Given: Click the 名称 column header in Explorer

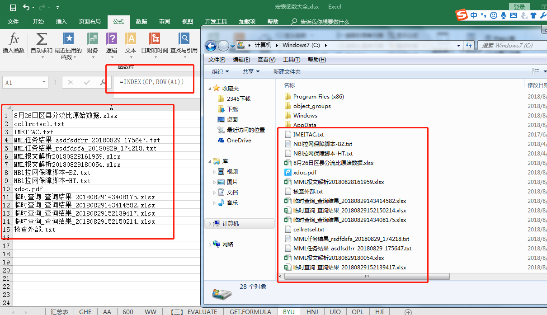Looking at the screenshot, I should click(289, 85).
